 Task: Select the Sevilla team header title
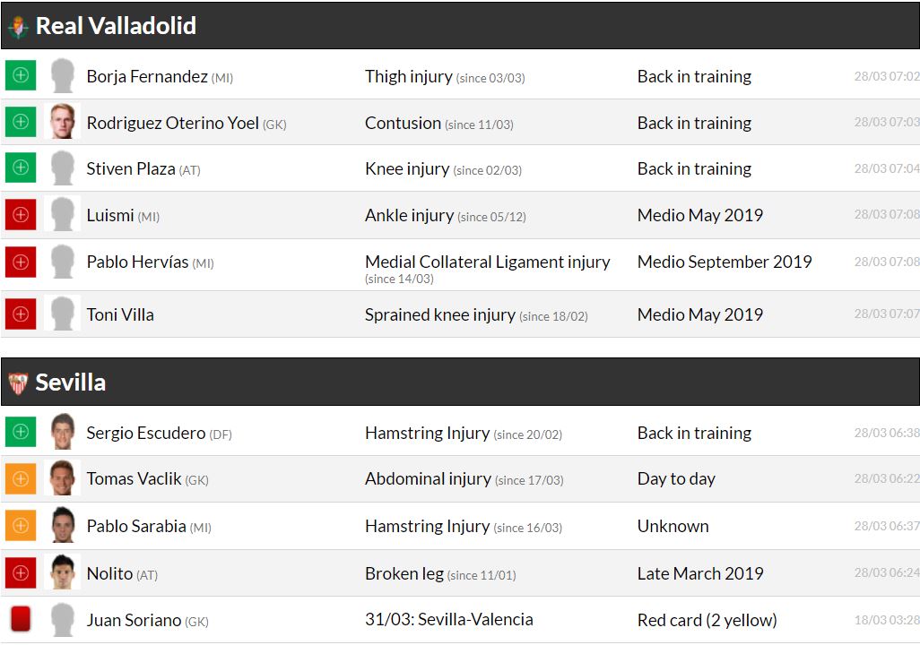coord(71,383)
